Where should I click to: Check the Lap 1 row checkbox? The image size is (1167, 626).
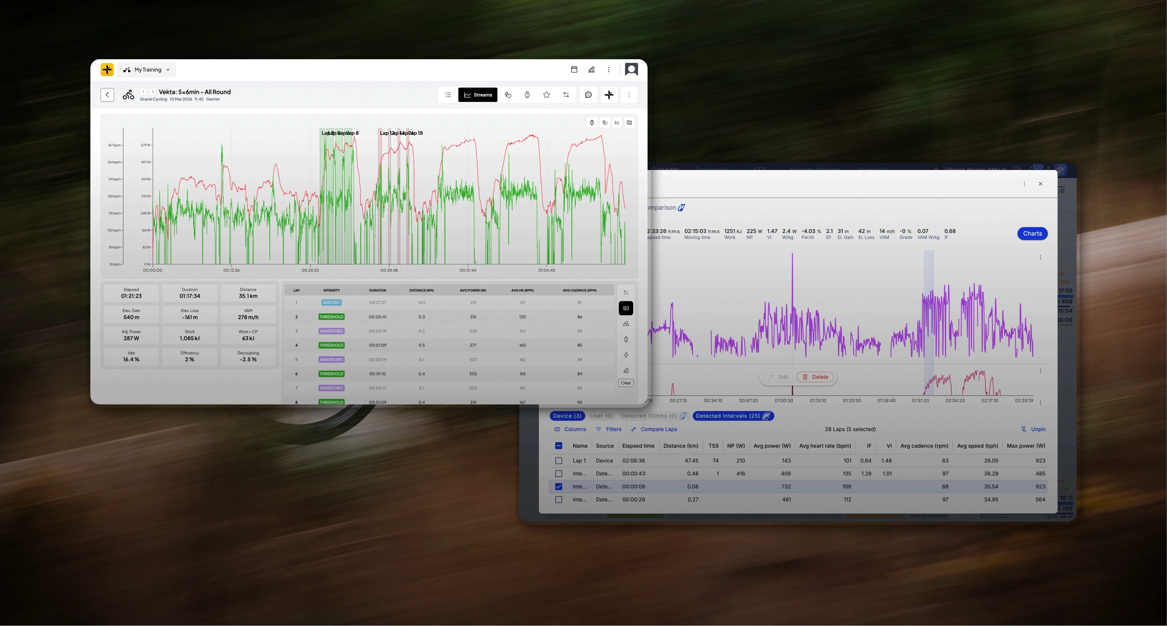pos(559,461)
